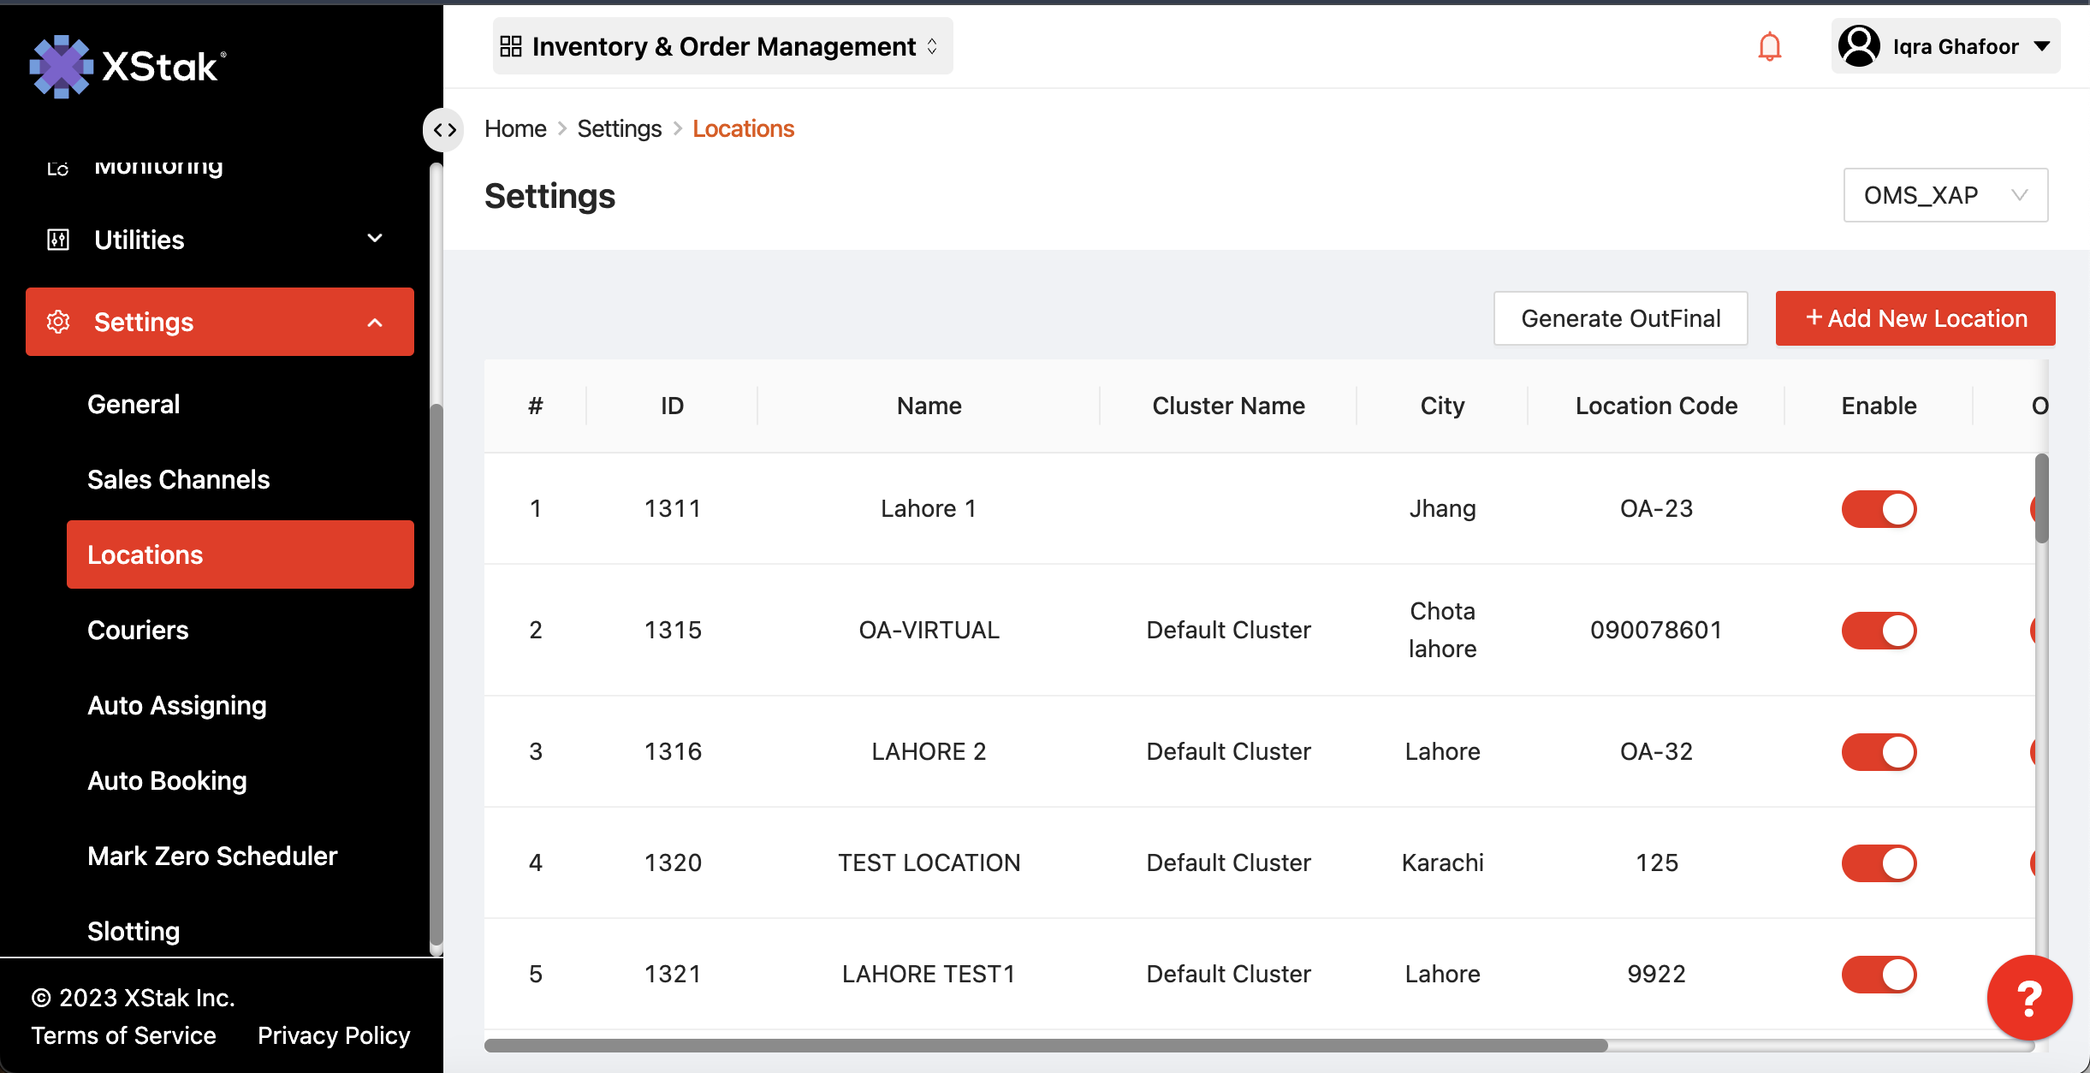The height and width of the screenshot is (1073, 2090).
Task: Expand the Utilities menu chevron
Action: tap(375, 239)
